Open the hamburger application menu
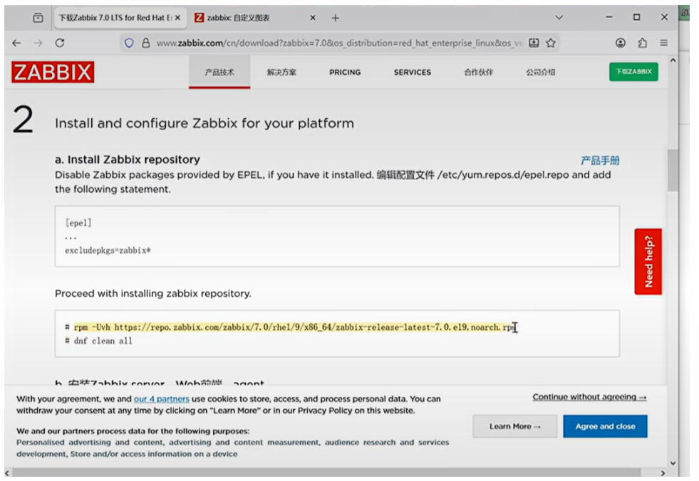Screen dimensions: 699x481 [x=664, y=43]
